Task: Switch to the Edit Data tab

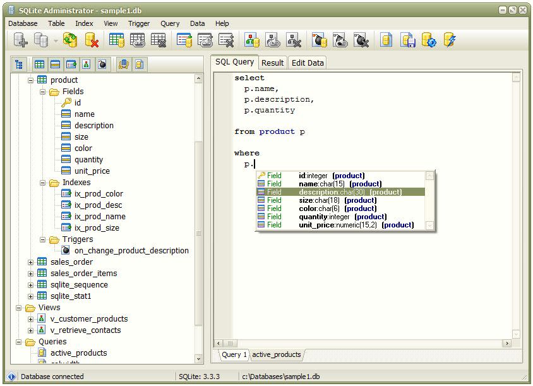Action: point(308,63)
